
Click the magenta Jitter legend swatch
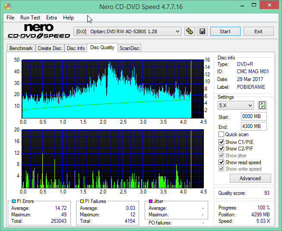[x=151, y=201]
